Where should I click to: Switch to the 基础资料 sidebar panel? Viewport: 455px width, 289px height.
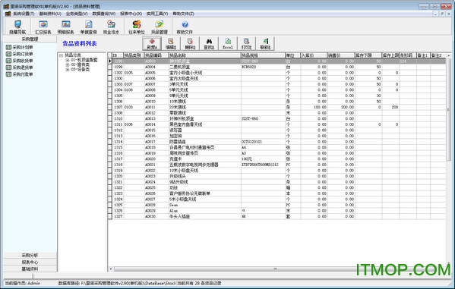[30, 269]
